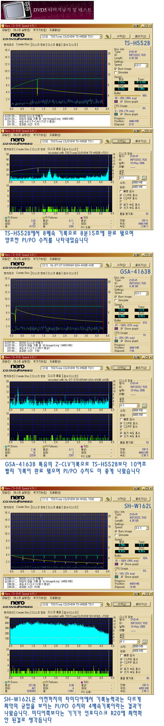This screenshot has width=164, height=726.
Task: Switch to 검사 디스크 tab in SH-W162L disc scan window
Action: tap(70, 612)
